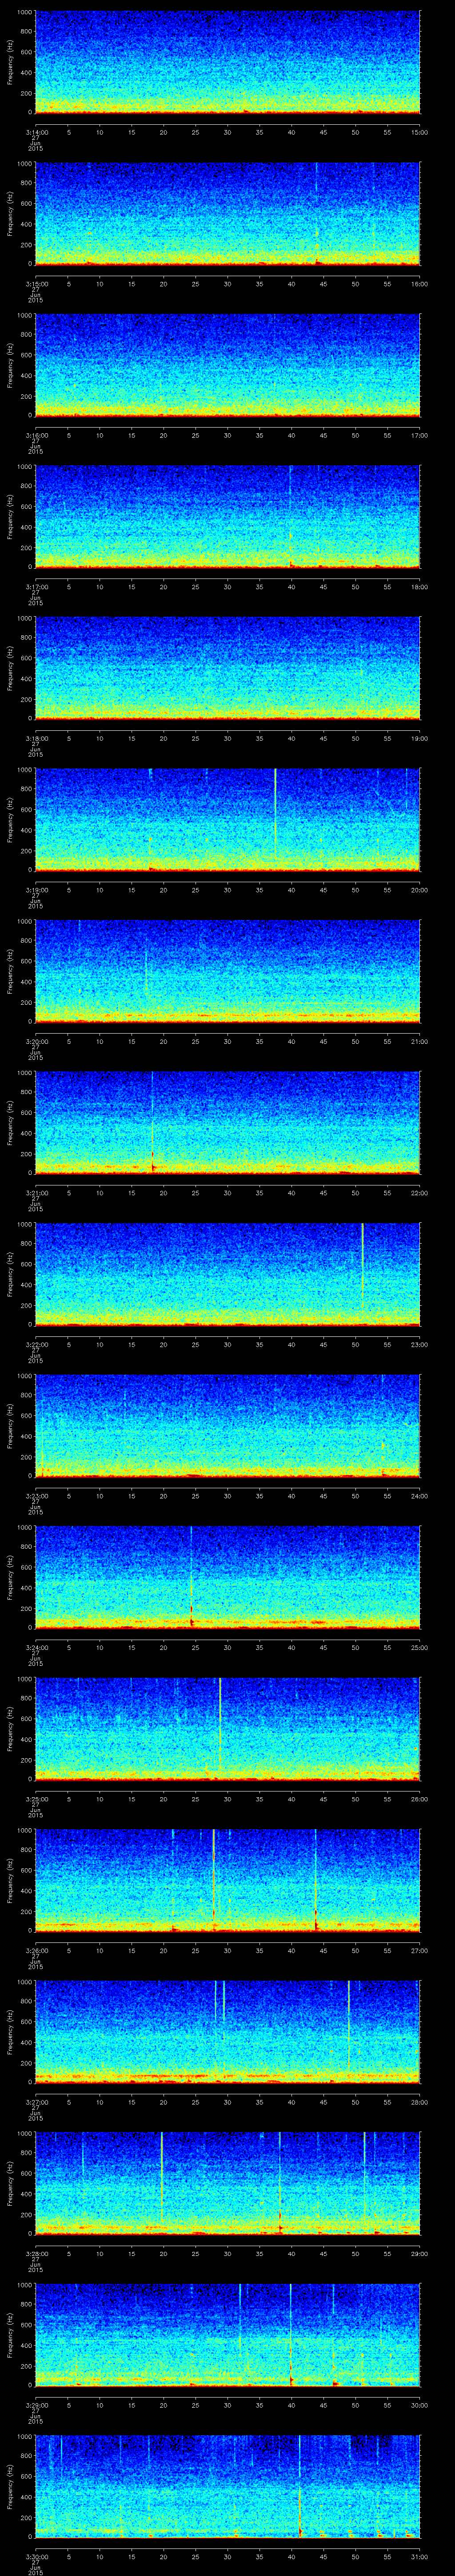
Task: Select the 23:00 axis label
Action: [420, 1344]
